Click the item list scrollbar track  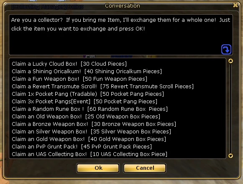pyautogui.click(x=230, y=108)
